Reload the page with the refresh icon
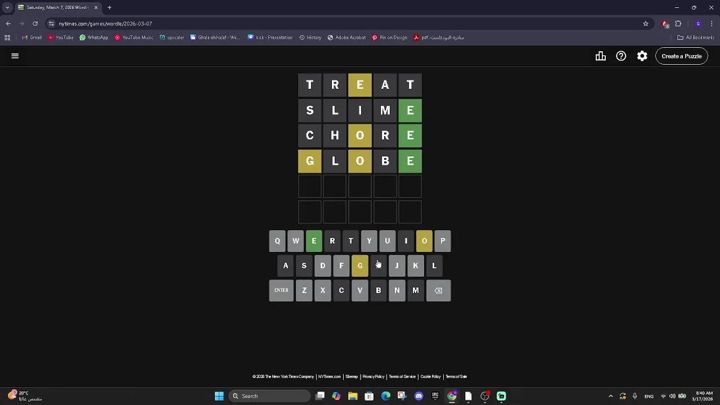Viewport: 720px width, 405px height. point(35,24)
